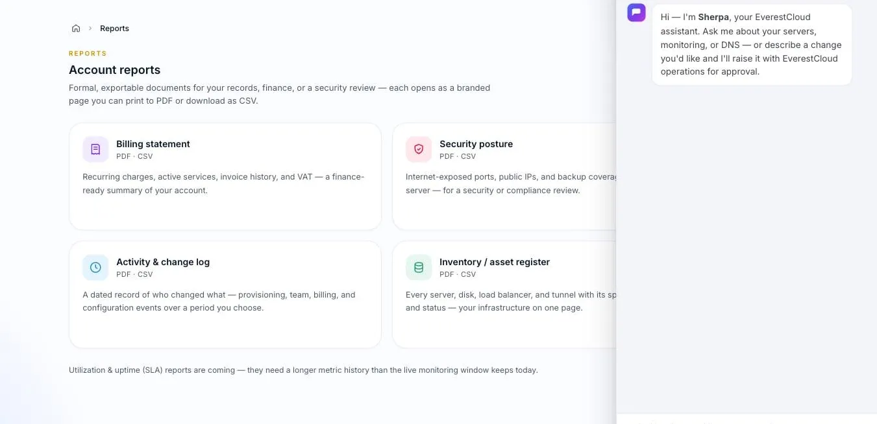Click 'PDF · CSV' under Security posture

[x=458, y=156]
